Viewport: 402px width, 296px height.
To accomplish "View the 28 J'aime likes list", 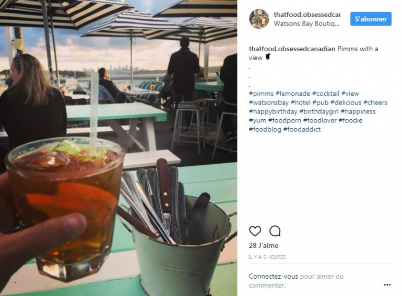I will [x=264, y=245].
